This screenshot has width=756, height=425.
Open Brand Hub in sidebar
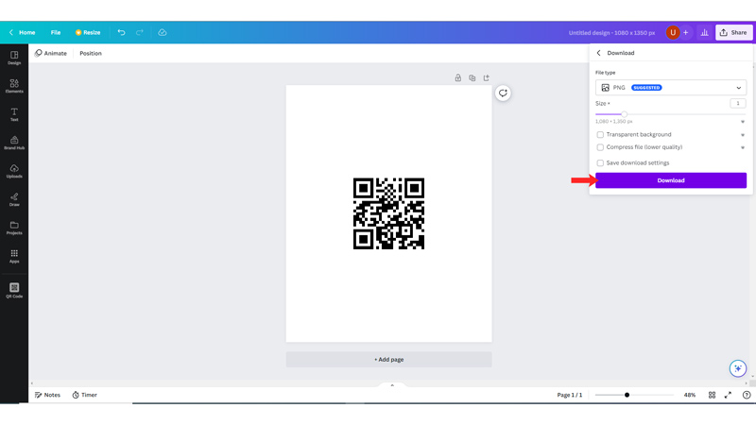click(14, 143)
